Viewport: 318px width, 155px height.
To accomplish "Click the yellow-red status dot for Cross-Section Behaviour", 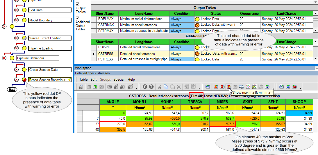I will 24,80.
